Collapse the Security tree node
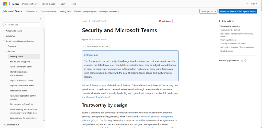 pos(6,51)
